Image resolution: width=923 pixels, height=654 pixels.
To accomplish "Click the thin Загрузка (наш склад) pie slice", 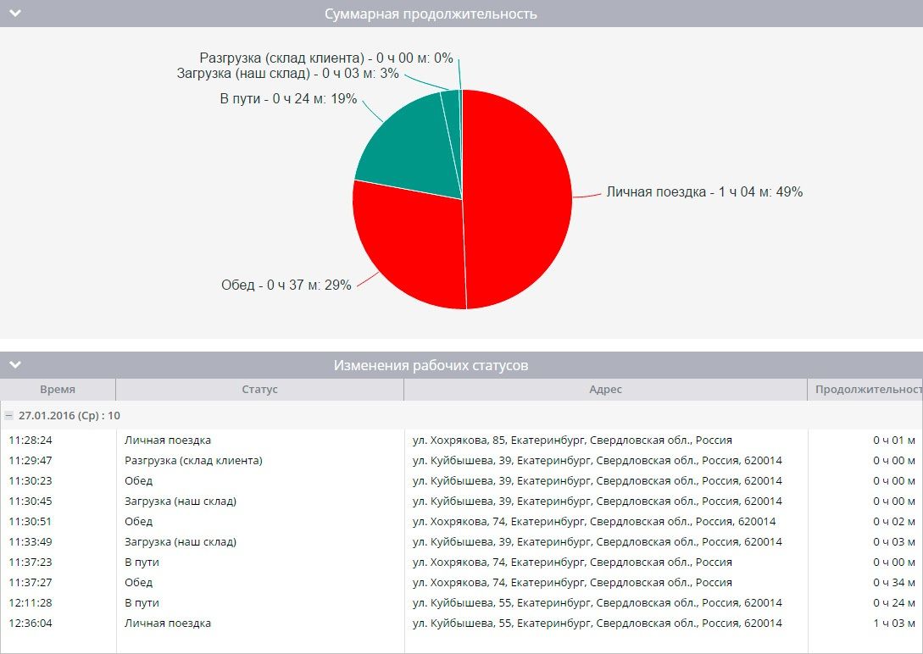I will pos(452,118).
